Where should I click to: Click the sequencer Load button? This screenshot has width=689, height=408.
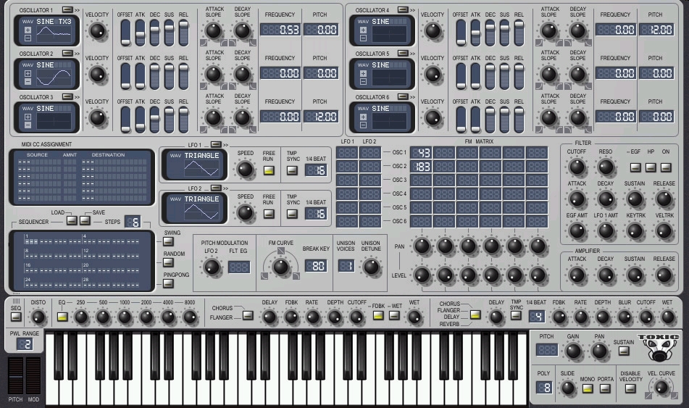(x=72, y=220)
